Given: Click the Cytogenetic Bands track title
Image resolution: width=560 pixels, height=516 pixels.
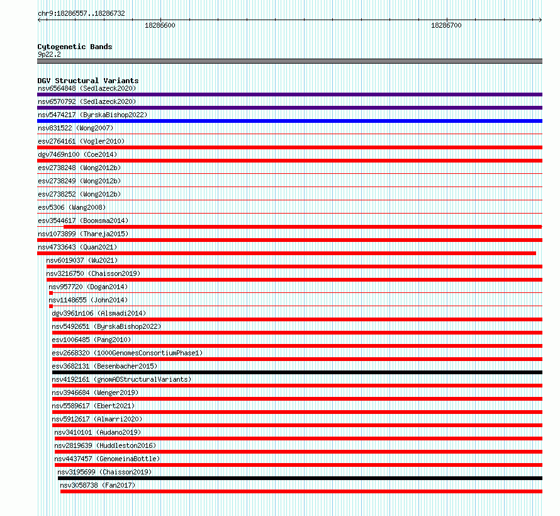Looking at the screenshot, I should click(75, 47).
